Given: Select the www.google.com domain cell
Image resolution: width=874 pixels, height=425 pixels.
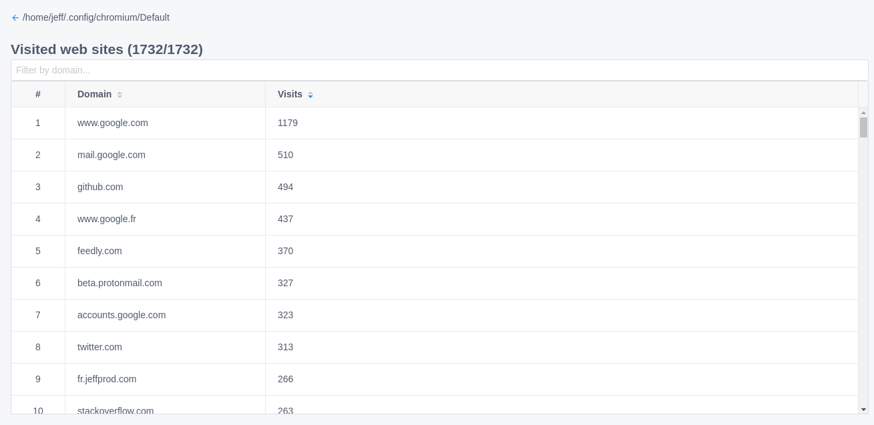Looking at the screenshot, I should click(165, 123).
